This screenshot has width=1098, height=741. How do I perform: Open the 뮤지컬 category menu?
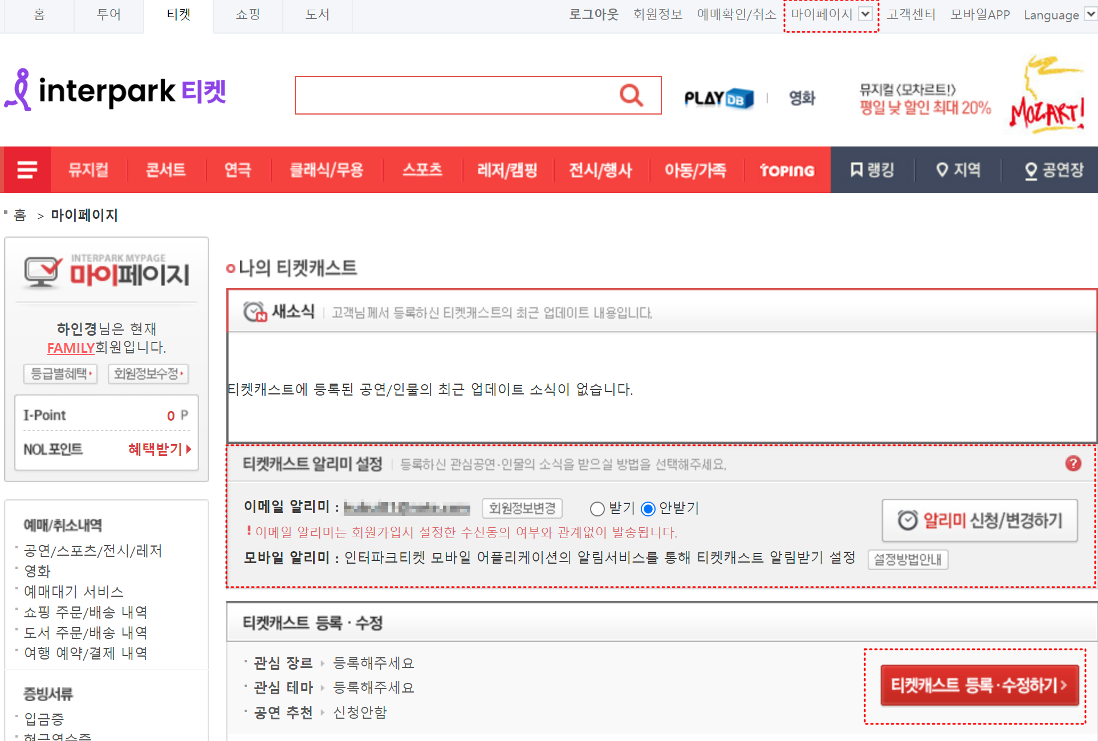(x=88, y=169)
